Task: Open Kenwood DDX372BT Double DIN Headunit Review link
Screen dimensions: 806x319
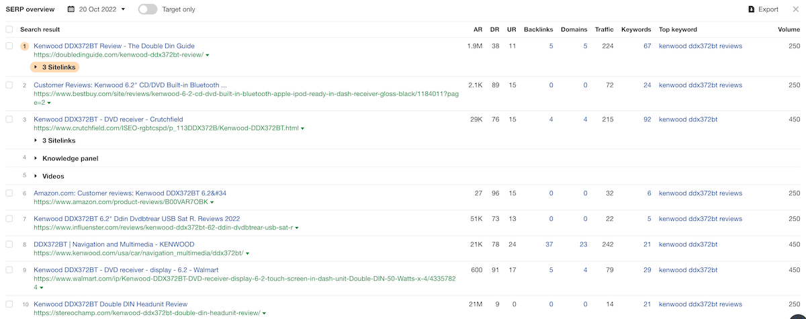Action: [110, 304]
